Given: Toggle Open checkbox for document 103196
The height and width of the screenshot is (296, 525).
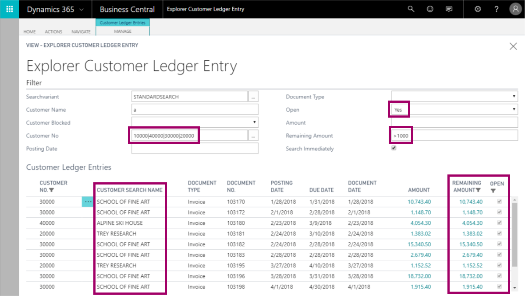Looking at the screenshot, I should pos(500,276).
